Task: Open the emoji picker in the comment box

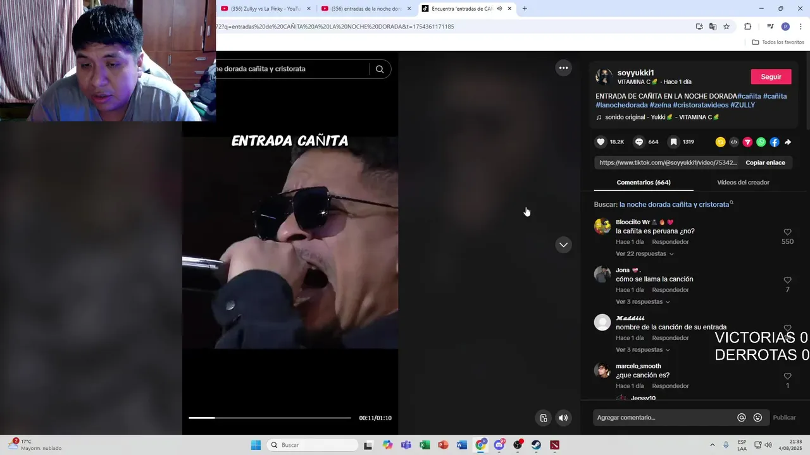Action: point(757,418)
